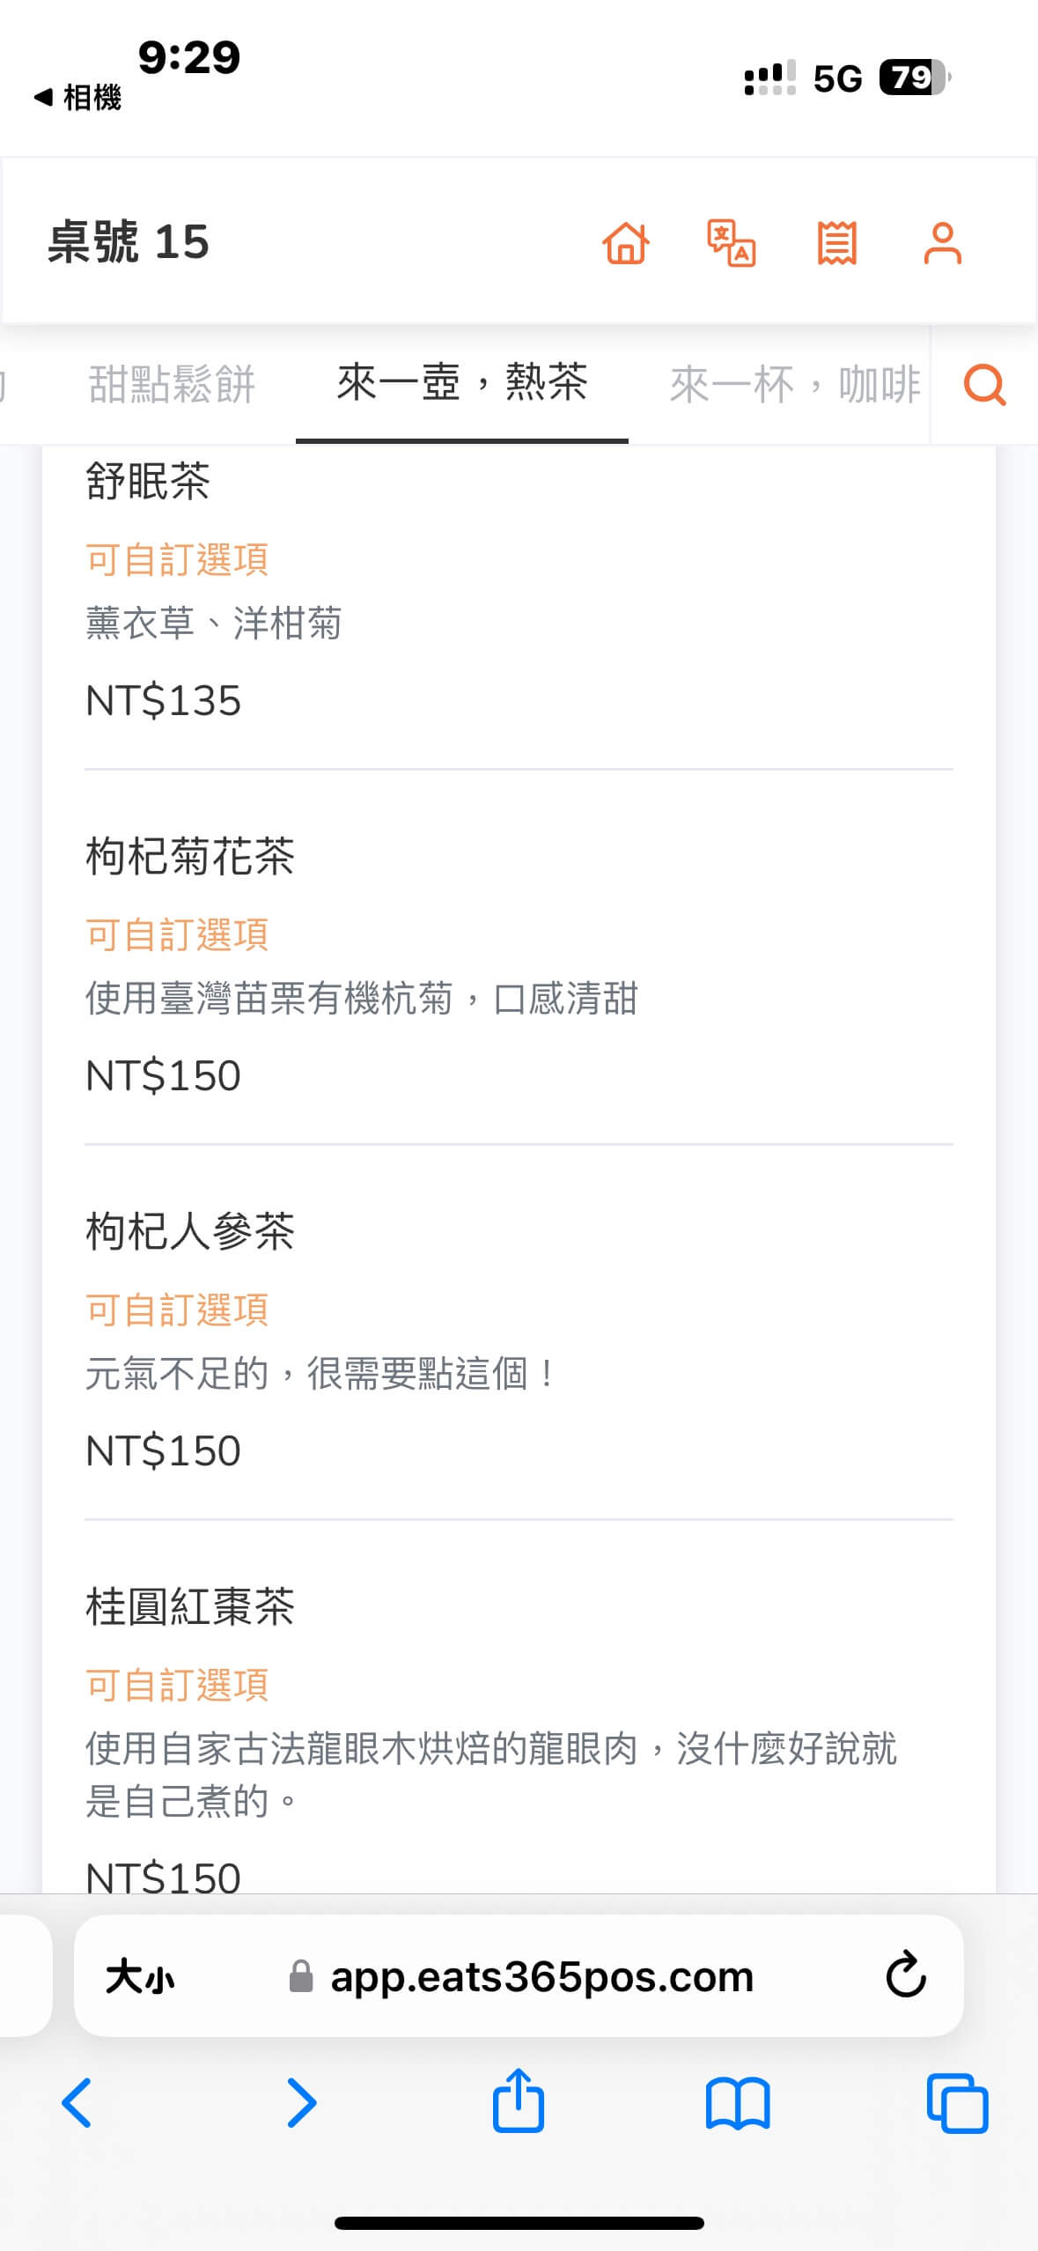Tap the orange home icon

626,243
